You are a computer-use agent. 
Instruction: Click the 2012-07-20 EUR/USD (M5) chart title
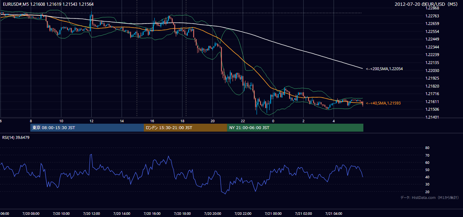click(427, 4)
